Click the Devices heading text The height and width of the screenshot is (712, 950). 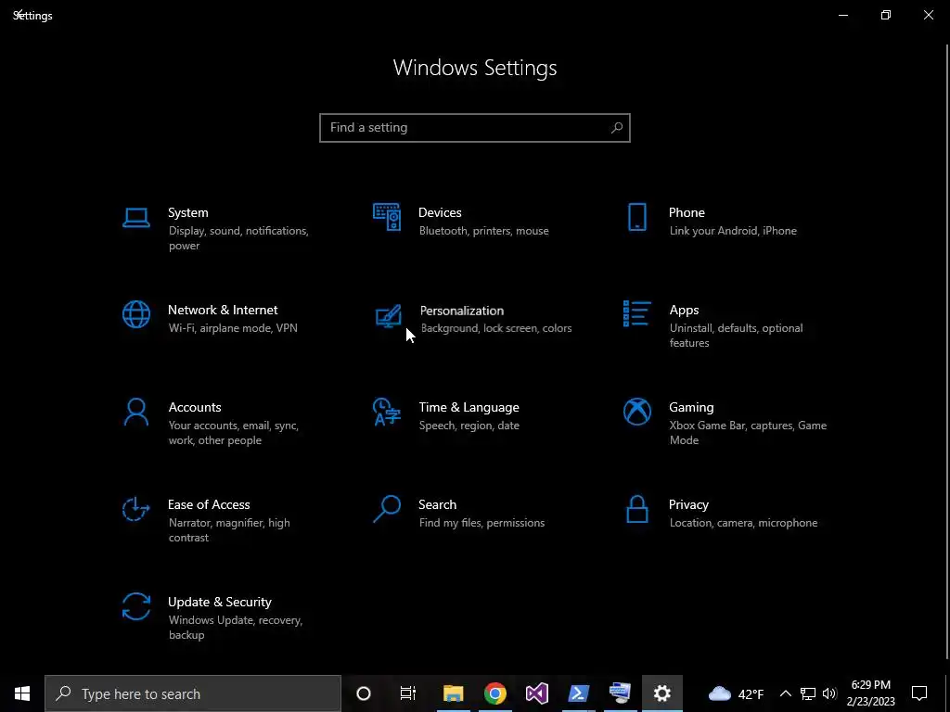point(440,212)
